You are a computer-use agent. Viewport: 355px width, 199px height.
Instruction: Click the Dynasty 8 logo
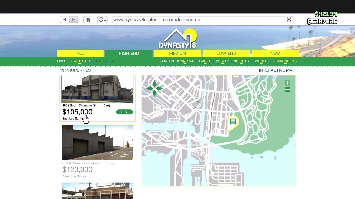click(x=178, y=39)
